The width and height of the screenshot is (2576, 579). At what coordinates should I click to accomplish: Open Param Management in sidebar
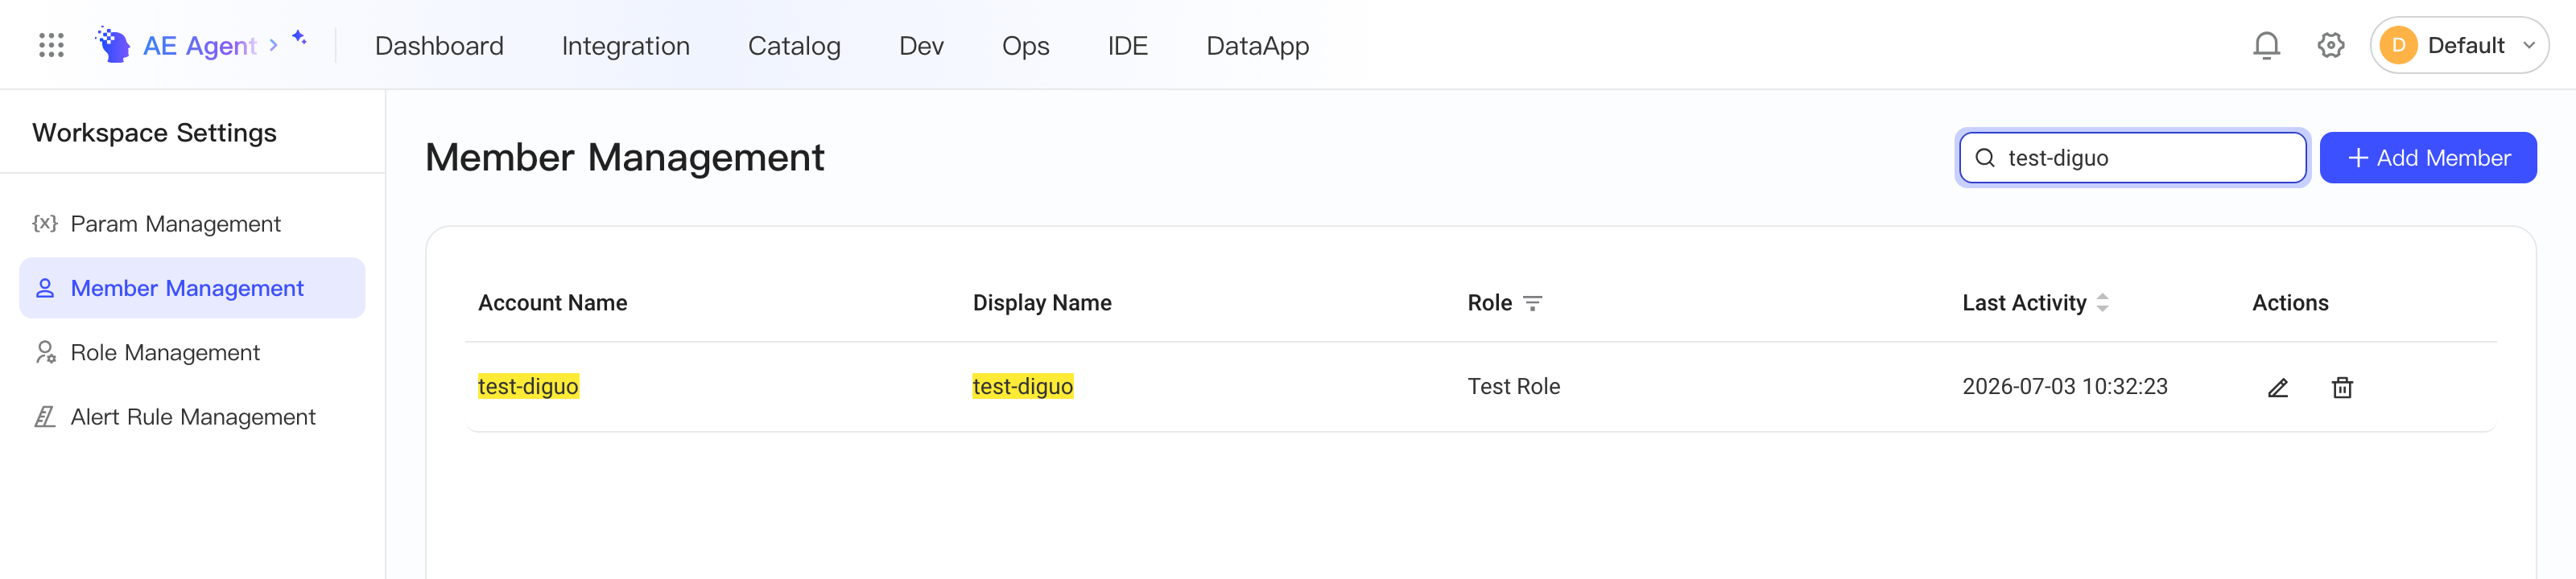192,224
